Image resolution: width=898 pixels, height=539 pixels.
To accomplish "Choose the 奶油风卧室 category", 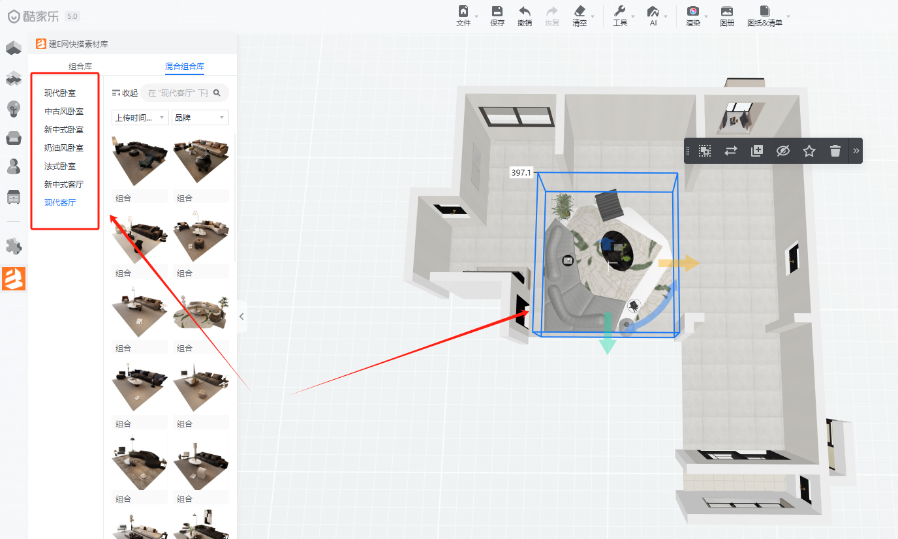I will (64, 148).
